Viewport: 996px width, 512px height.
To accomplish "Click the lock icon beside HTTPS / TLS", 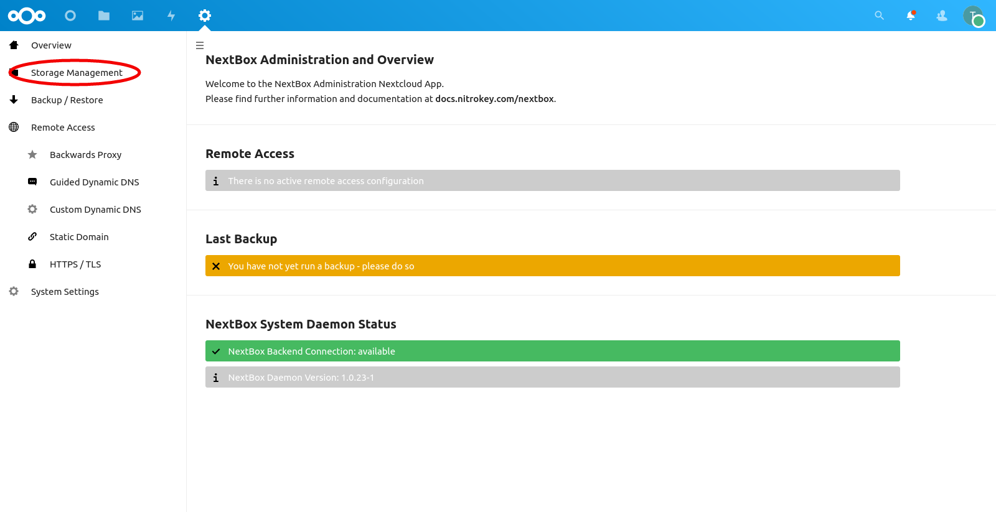I will [32, 264].
